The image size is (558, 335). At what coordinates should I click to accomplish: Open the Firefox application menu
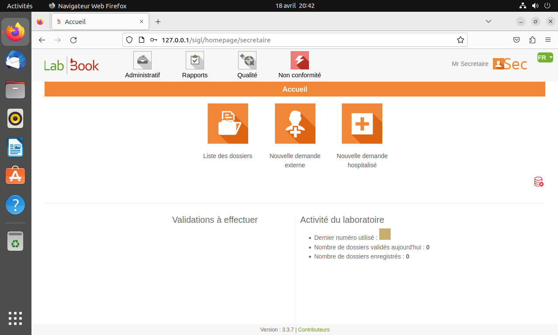pos(548,39)
